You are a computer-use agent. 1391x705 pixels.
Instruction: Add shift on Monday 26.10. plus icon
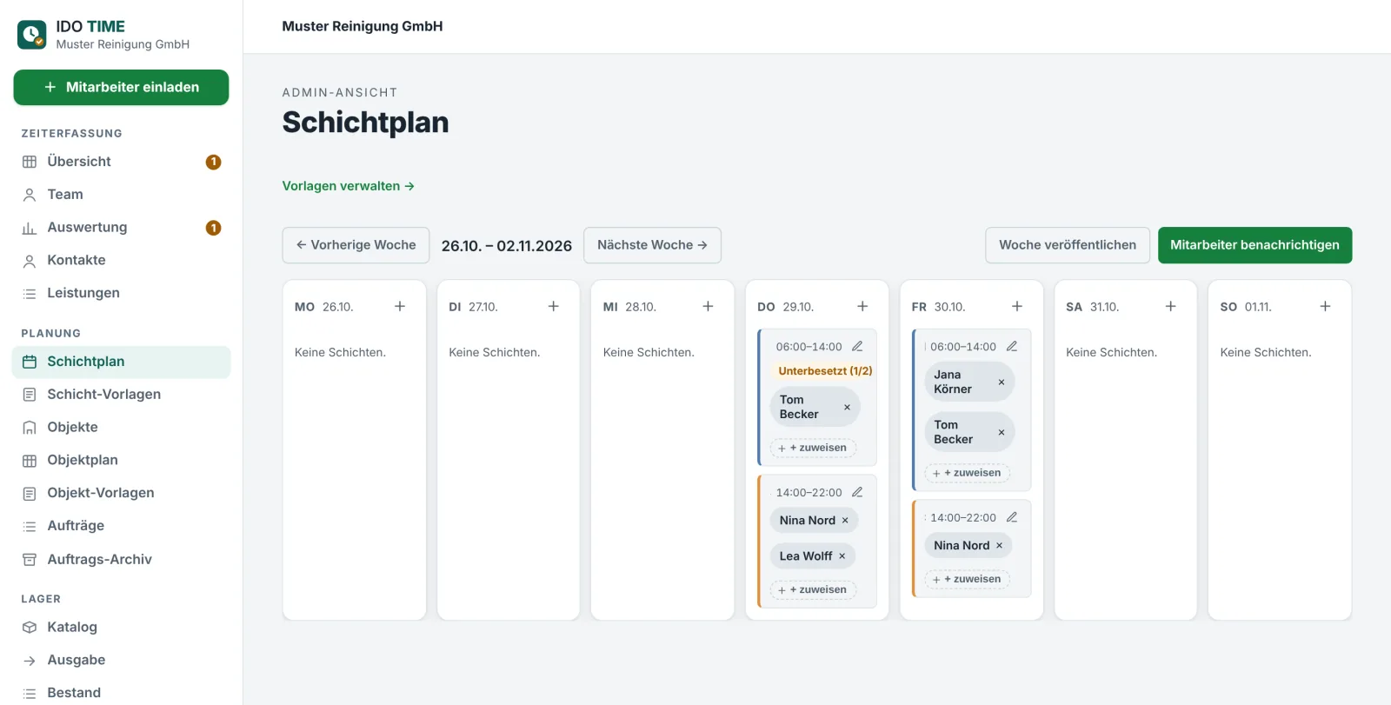[400, 306]
